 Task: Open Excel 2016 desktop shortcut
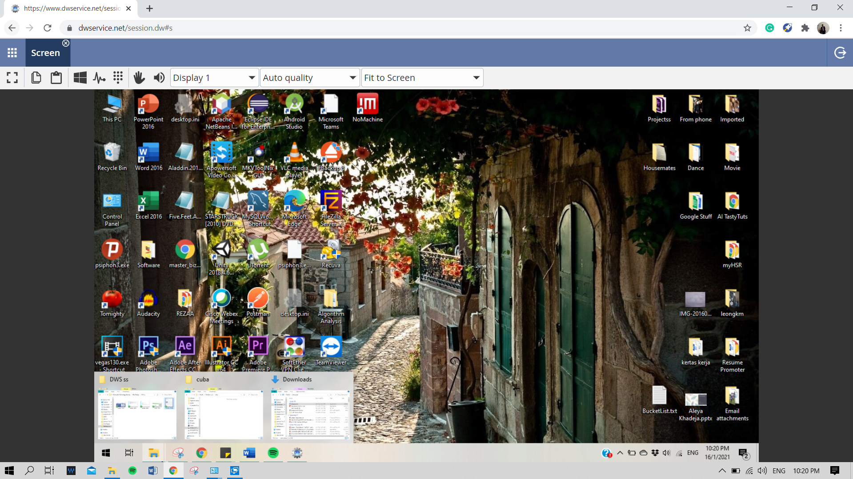[x=148, y=205]
